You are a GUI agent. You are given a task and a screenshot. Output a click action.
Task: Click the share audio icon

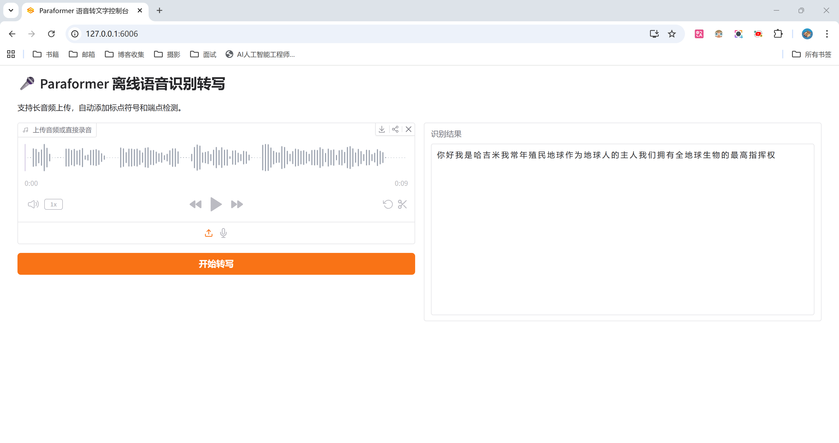395,129
